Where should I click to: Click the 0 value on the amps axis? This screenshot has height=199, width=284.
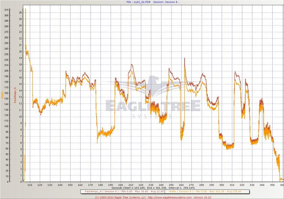21,182
